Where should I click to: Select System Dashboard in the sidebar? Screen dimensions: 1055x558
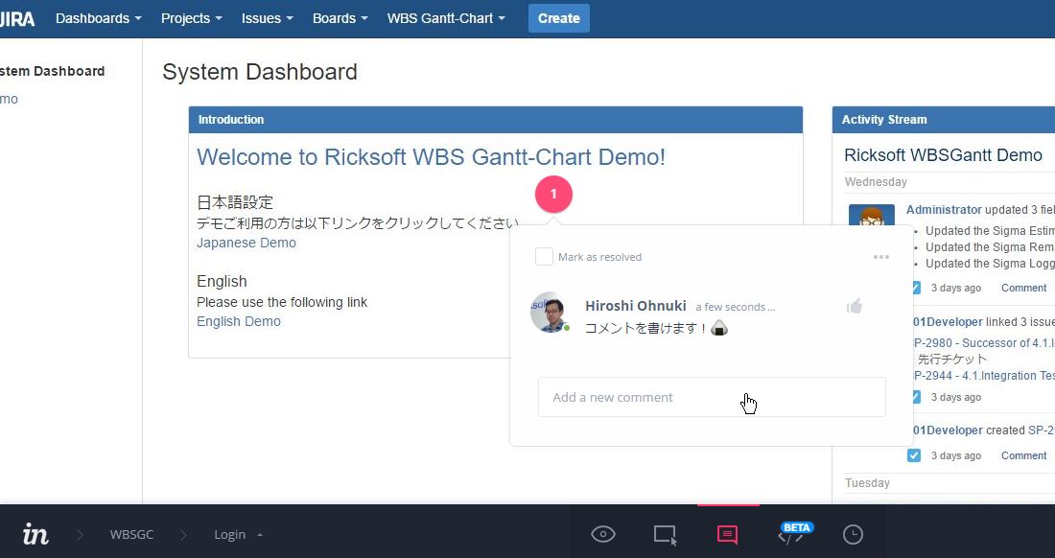click(52, 71)
